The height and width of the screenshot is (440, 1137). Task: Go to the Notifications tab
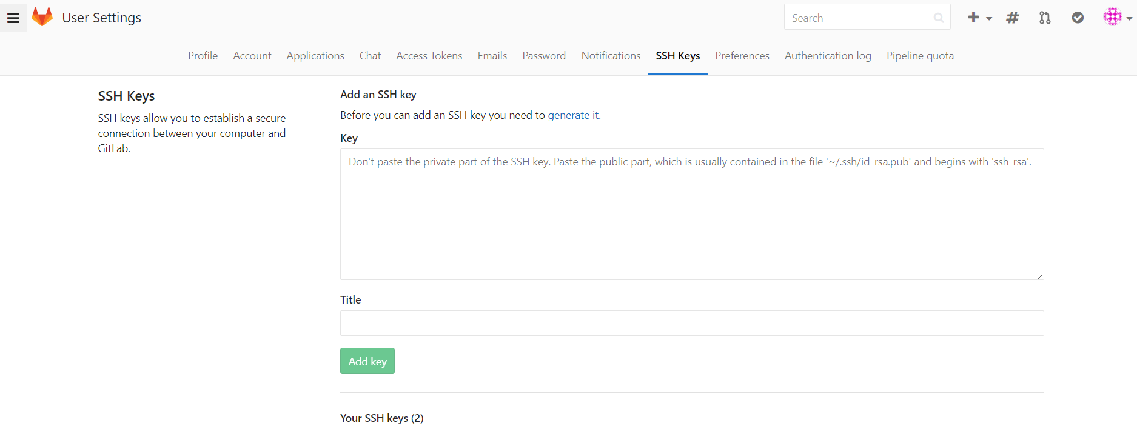pos(611,56)
